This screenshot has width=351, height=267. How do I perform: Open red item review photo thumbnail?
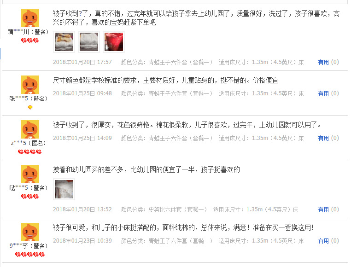pos(114,42)
